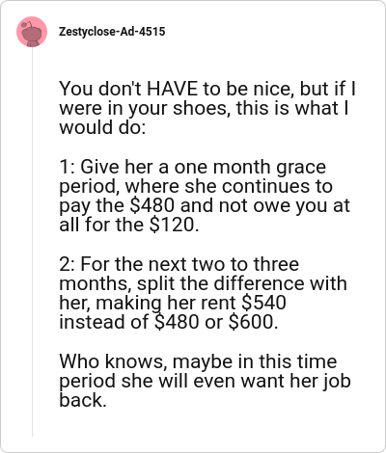
Task: Open Zestyclose-Ad-4515's user profile
Action: [x=112, y=32]
